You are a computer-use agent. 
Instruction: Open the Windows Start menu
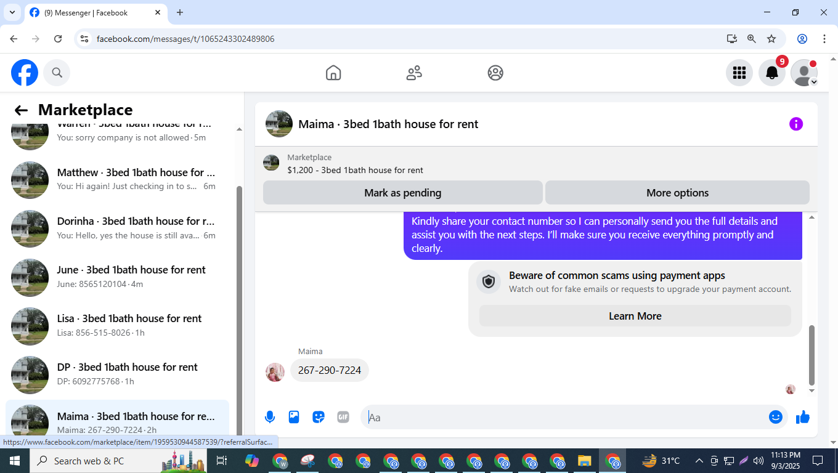point(15,461)
